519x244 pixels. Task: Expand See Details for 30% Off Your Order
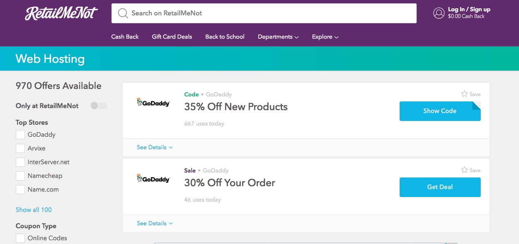coord(155,224)
